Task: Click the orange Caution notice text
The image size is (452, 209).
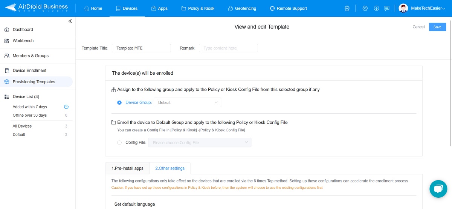Action: [217, 188]
